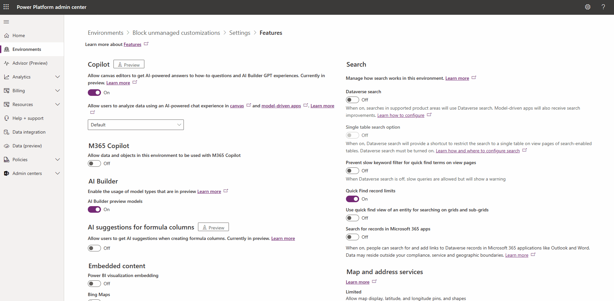Enable the Dataverse search toggle
This screenshot has height=301, width=614.
(x=352, y=100)
